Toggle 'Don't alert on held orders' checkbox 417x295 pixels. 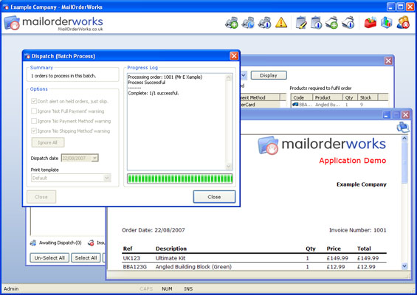click(34, 101)
